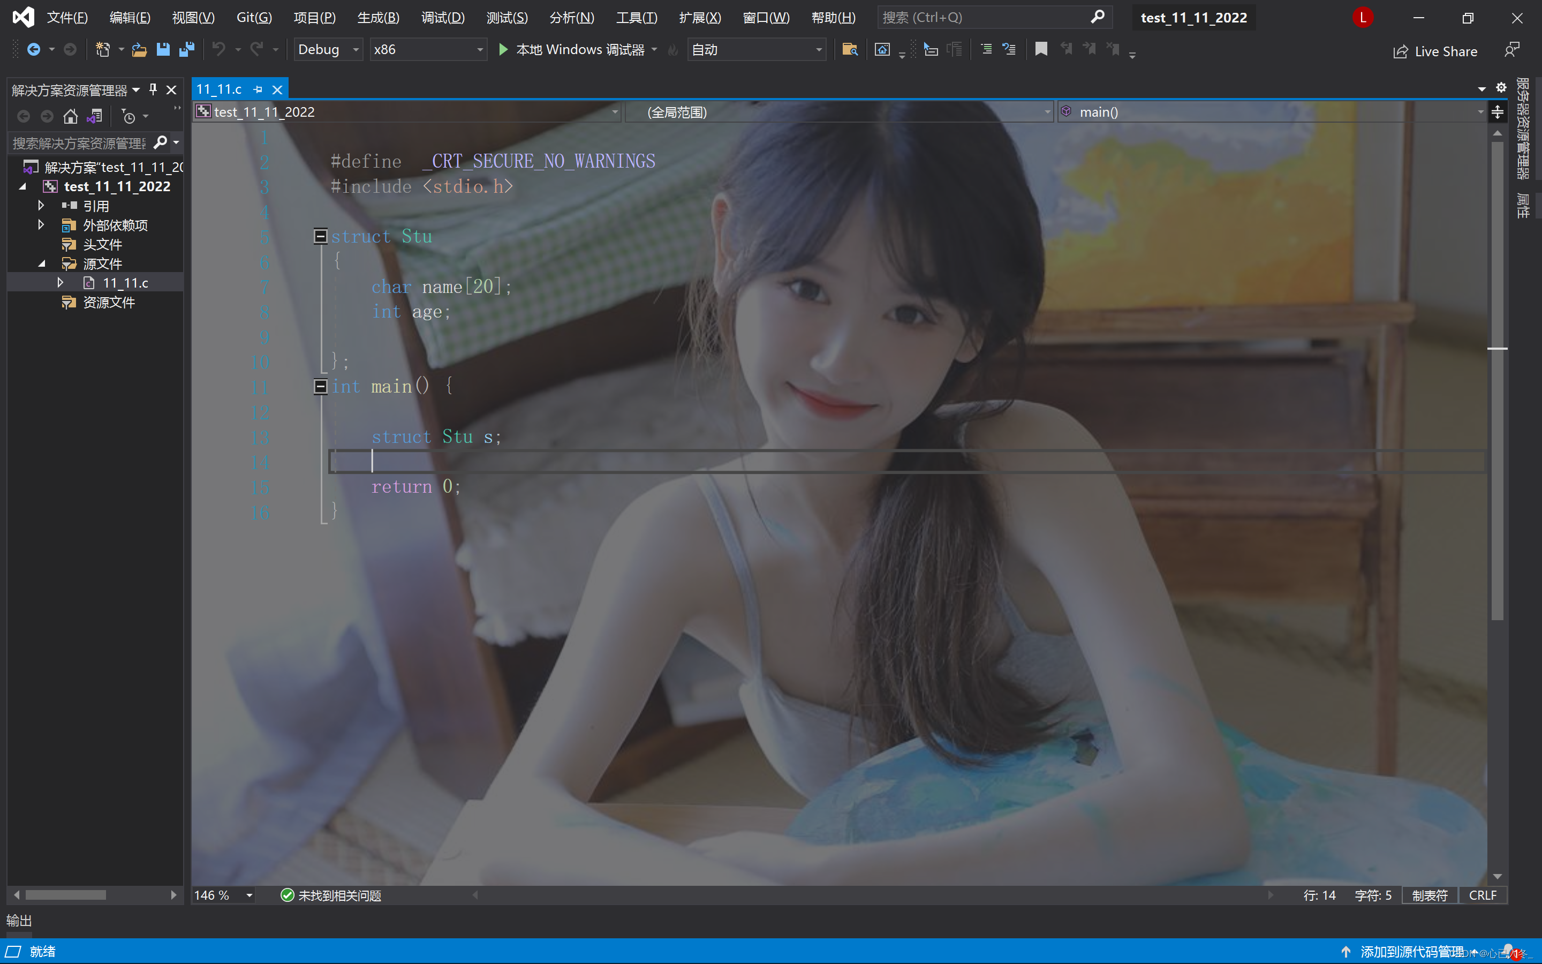This screenshot has width=1542, height=964.
Task: Open the 生成(B) Build menu
Action: (x=378, y=17)
